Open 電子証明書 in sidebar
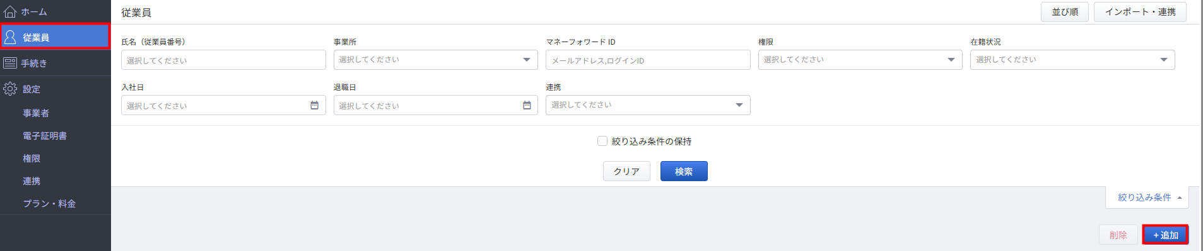The height and width of the screenshot is (251, 1203). pos(45,136)
